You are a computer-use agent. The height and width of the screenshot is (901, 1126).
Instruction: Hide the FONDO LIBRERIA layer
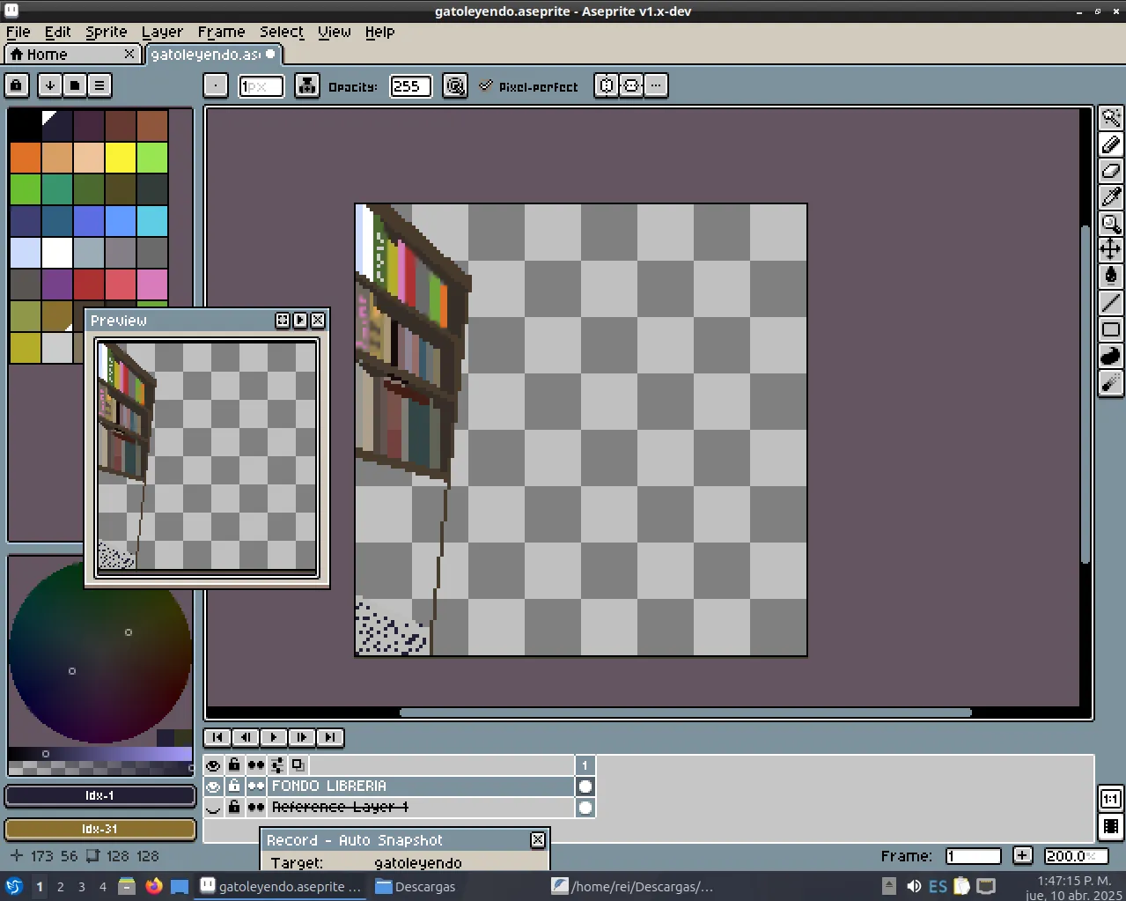[213, 787]
